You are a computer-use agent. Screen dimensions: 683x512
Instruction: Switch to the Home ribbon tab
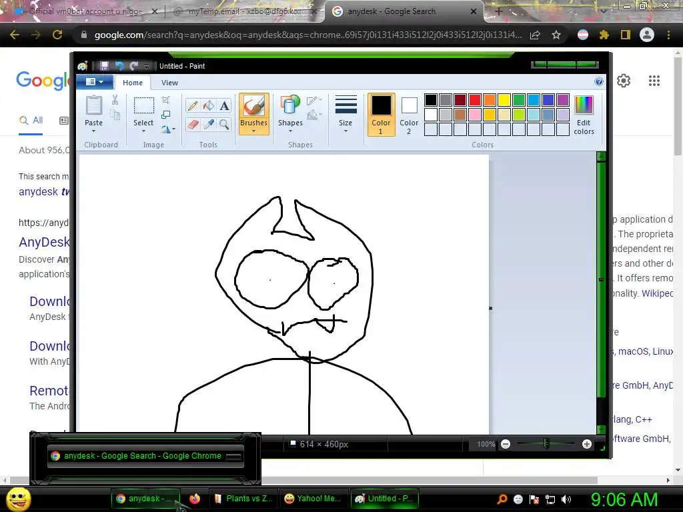point(133,83)
